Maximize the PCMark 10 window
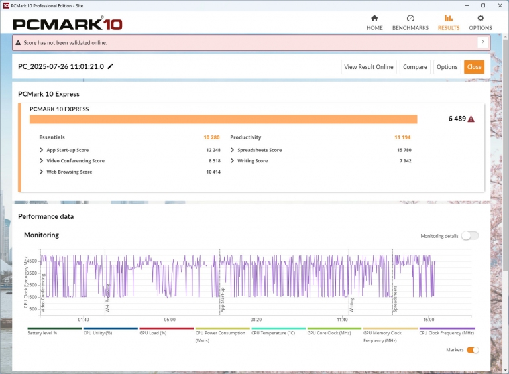 point(483,5)
